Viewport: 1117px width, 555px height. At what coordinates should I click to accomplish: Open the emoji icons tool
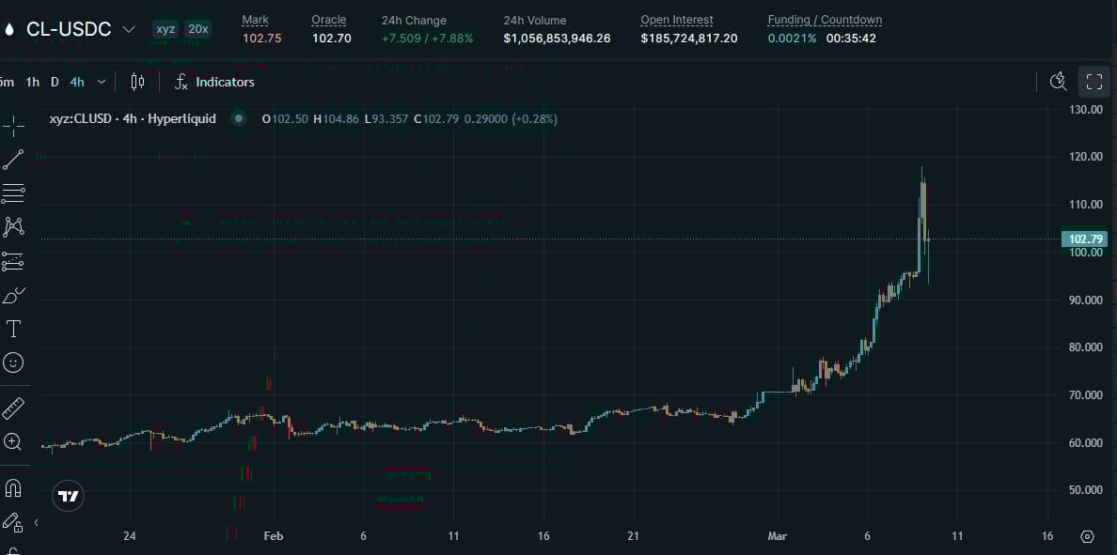13,362
